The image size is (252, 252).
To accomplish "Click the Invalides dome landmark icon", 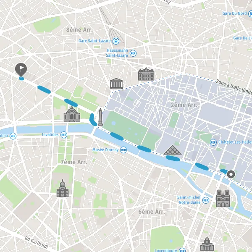I will 63,188.
